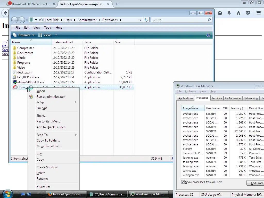Click Explorer refresh arrows button
The image size is (264, 198).
(146, 20)
